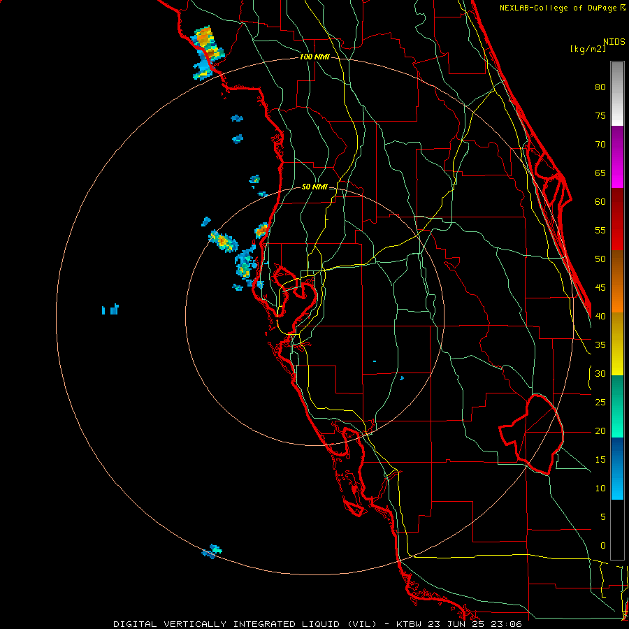Click the 100 NMI range ring label
This screenshot has height=629, width=629.
314,57
